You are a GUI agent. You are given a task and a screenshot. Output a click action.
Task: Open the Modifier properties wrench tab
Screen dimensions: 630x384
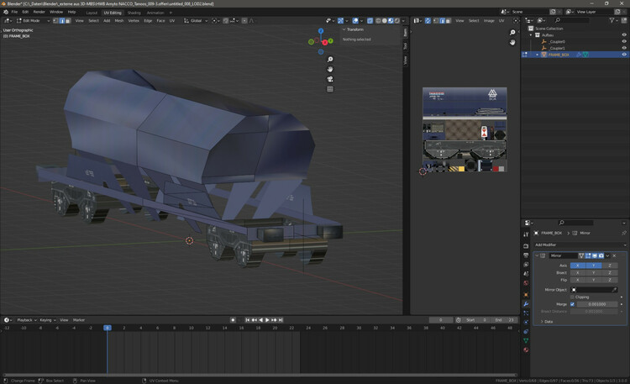point(526,304)
